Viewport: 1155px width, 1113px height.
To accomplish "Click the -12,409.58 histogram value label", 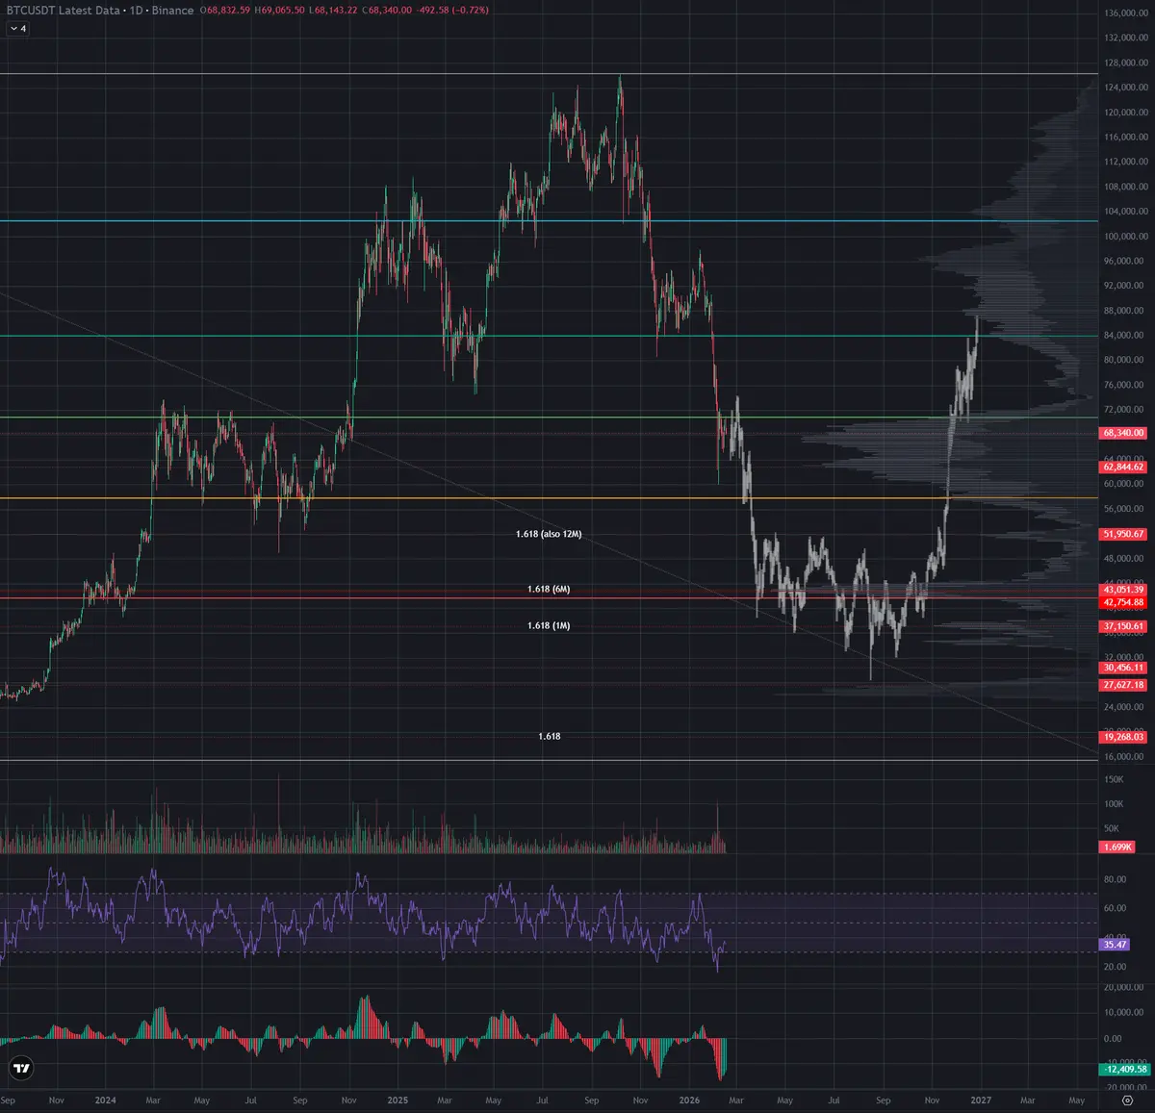I will tap(1123, 1069).
